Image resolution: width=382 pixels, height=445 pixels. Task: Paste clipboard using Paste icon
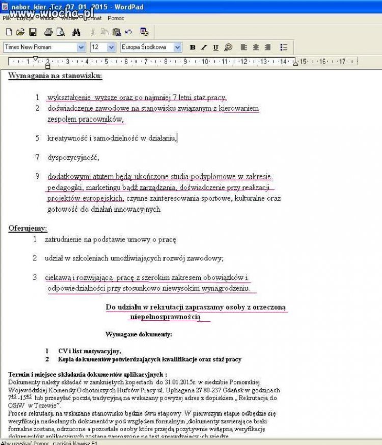117,32
